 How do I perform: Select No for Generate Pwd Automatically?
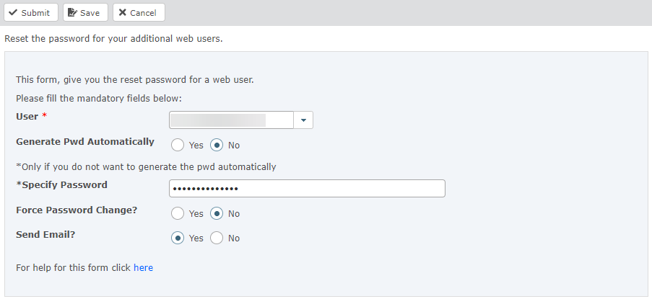click(x=217, y=145)
